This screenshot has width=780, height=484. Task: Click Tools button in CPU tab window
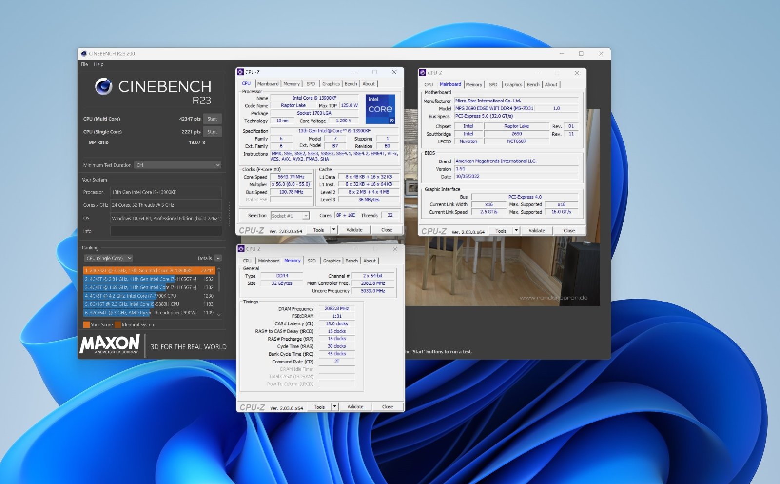pyautogui.click(x=318, y=230)
